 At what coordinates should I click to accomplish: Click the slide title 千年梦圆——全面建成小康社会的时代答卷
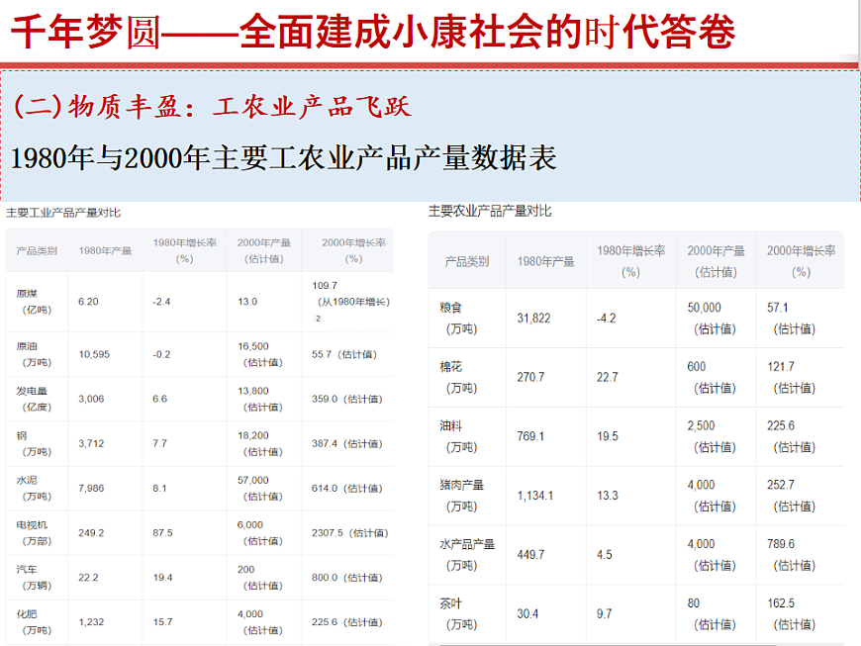click(373, 32)
